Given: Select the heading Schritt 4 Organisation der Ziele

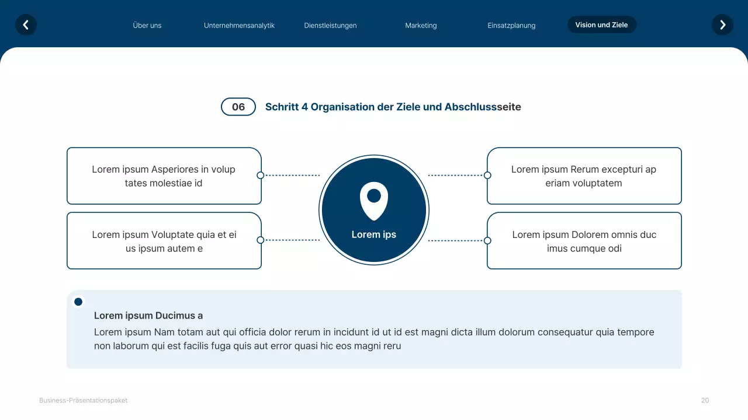Looking at the screenshot, I should (x=393, y=107).
